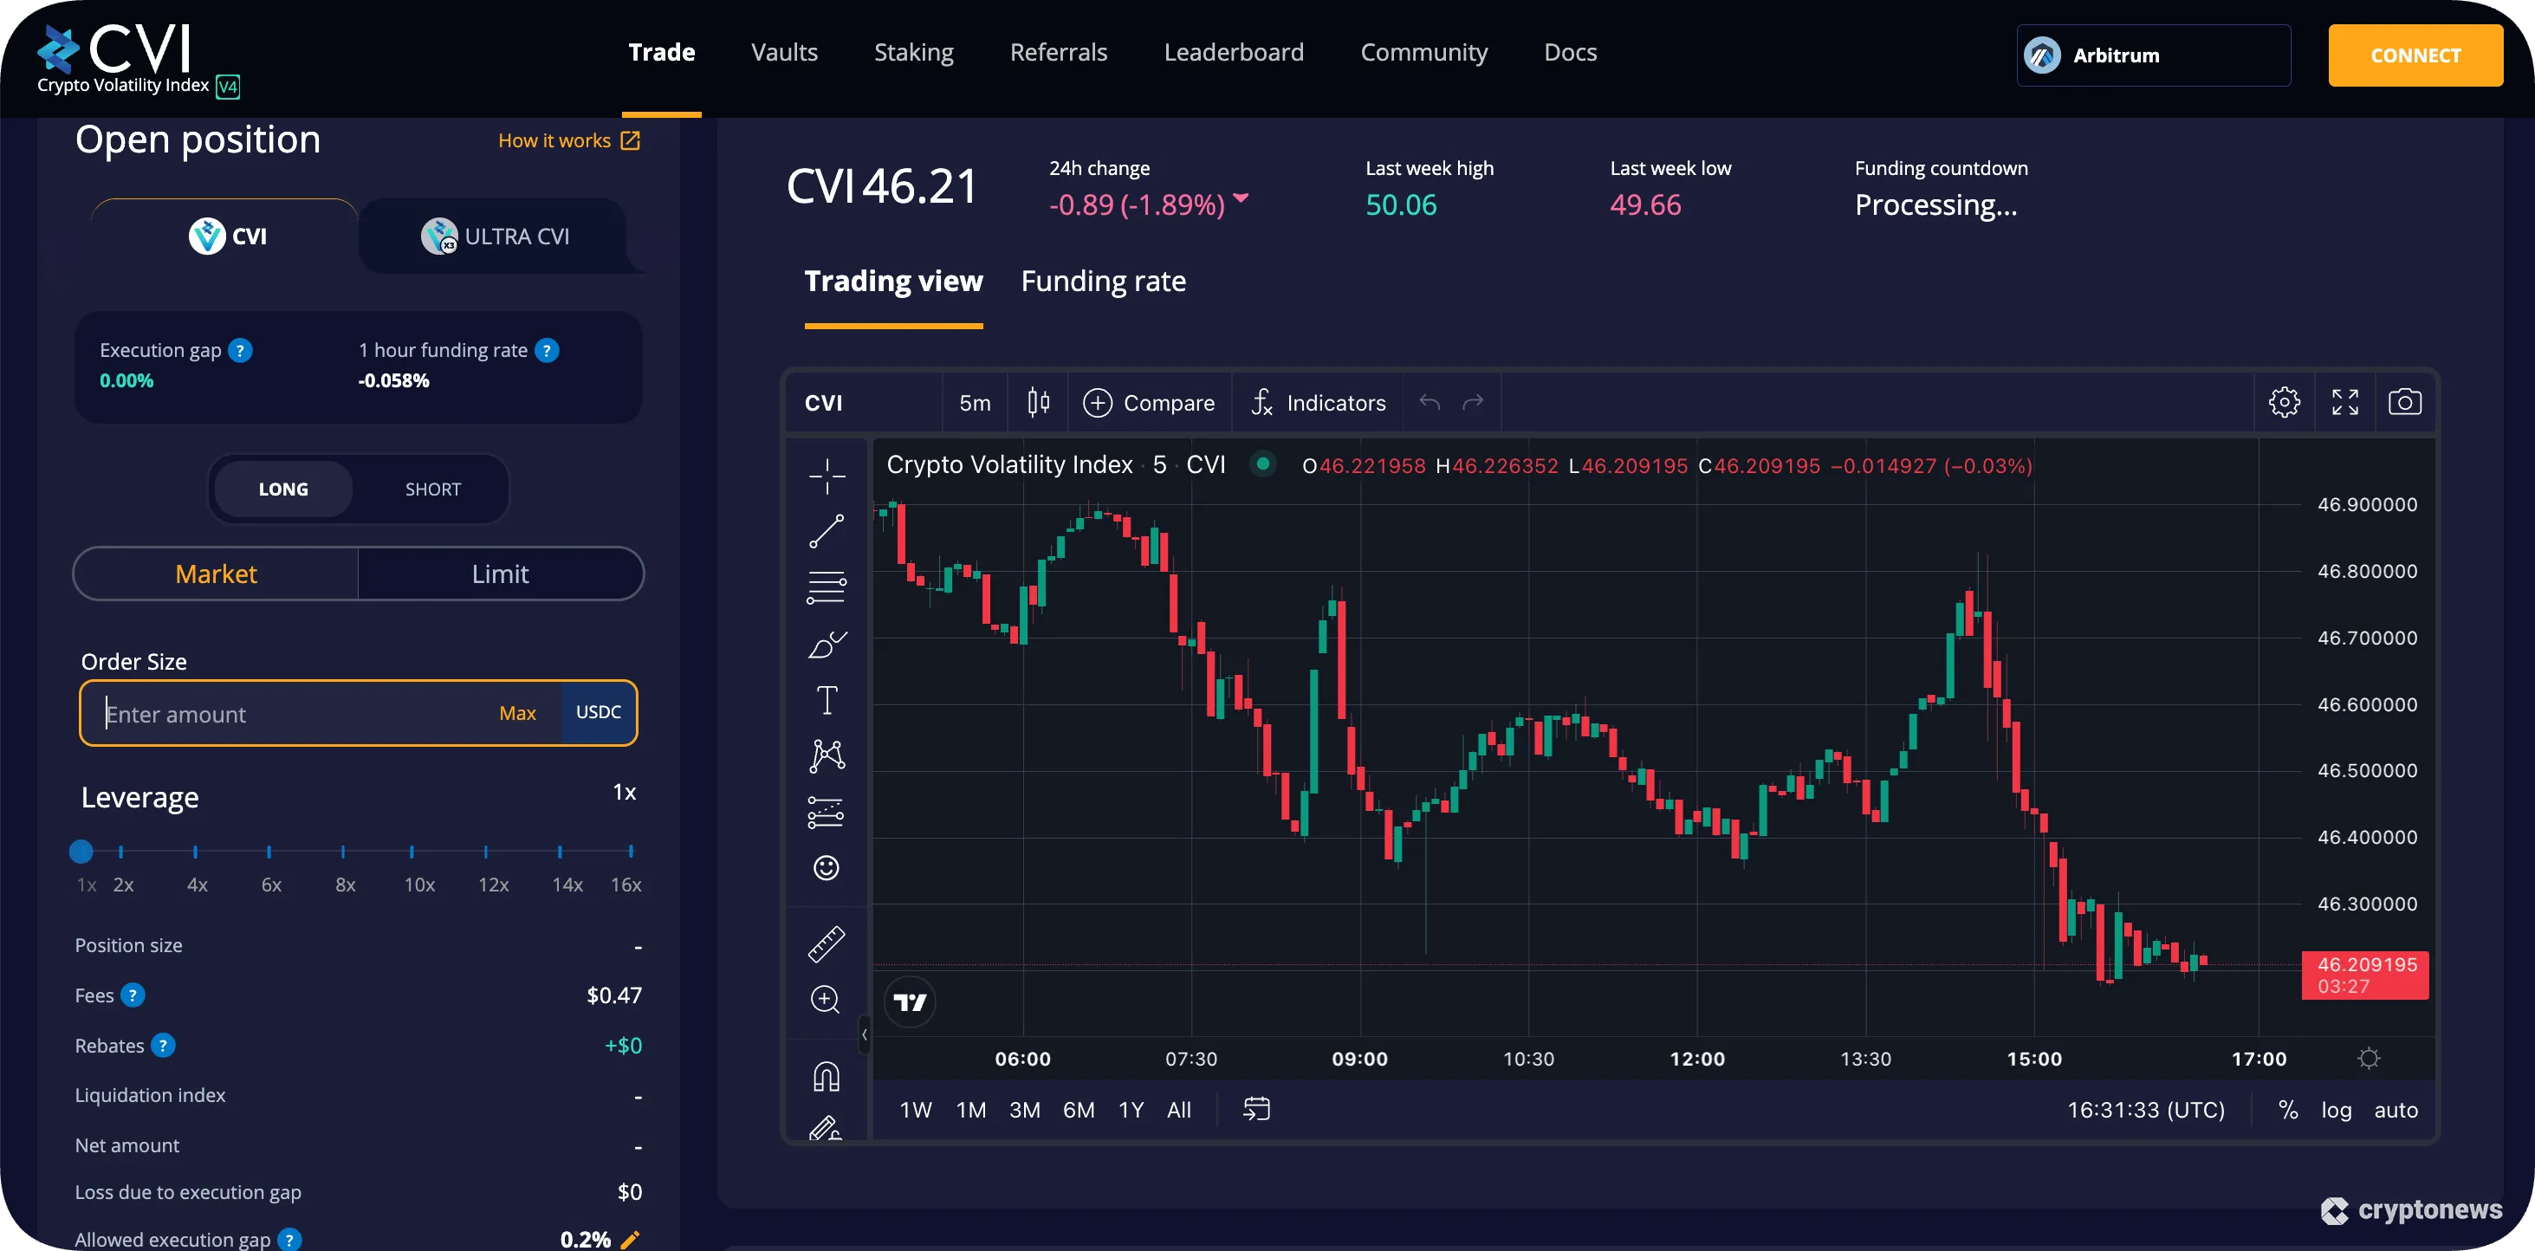Viewport: 2535px width, 1251px height.
Task: Open the 5m interval dropdown
Action: 975,403
